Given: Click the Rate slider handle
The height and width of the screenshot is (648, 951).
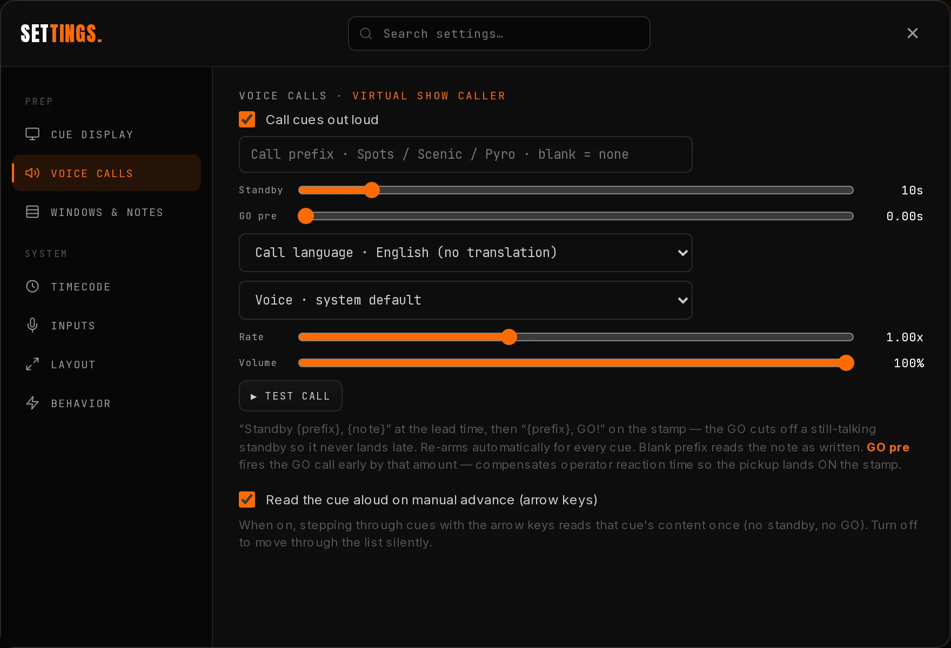Looking at the screenshot, I should pyautogui.click(x=509, y=337).
